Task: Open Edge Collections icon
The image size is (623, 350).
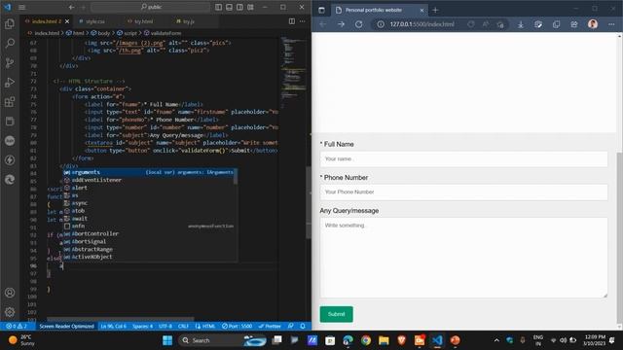Action: (x=556, y=24)
